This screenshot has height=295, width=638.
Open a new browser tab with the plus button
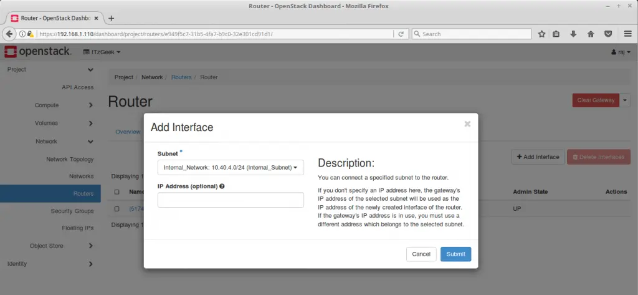tap(111, 18)
